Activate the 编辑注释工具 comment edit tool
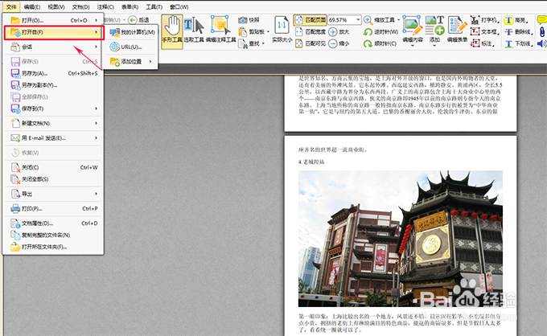 coord(220,29)
